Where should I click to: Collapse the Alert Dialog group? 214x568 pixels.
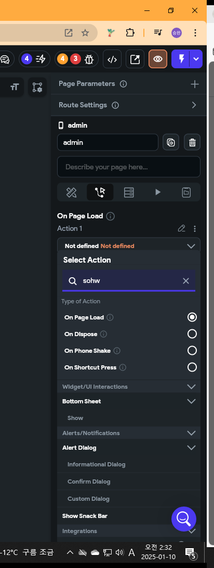[191, 448]
